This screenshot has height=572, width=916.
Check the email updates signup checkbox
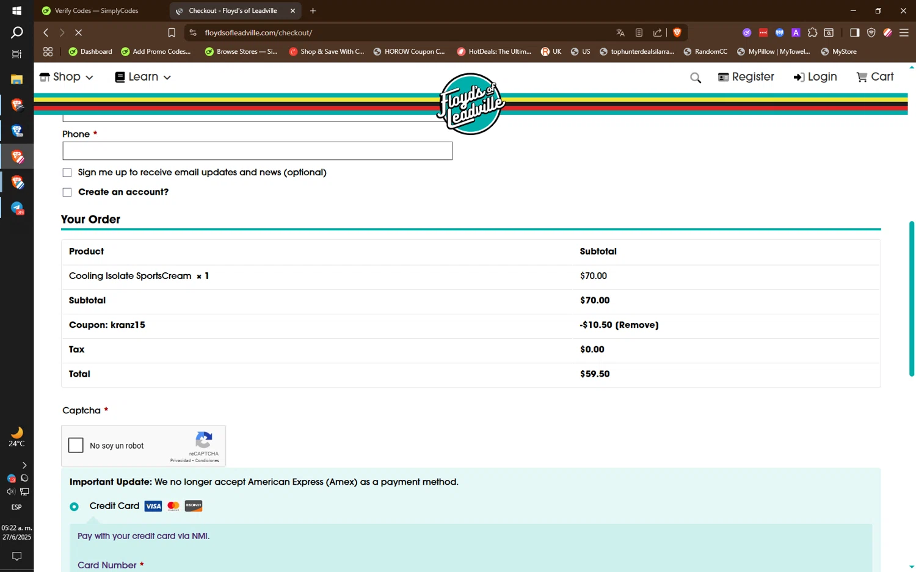tap(67, 173)
